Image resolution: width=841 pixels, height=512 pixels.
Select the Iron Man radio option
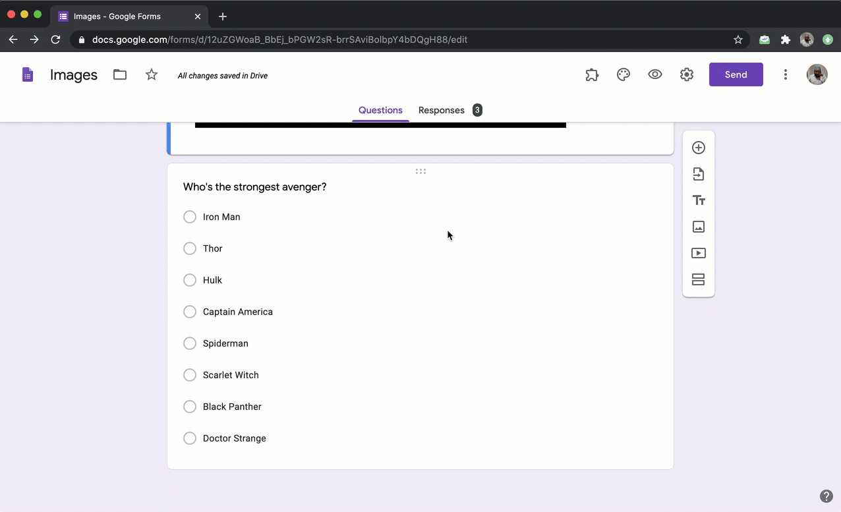pos(190,217)
